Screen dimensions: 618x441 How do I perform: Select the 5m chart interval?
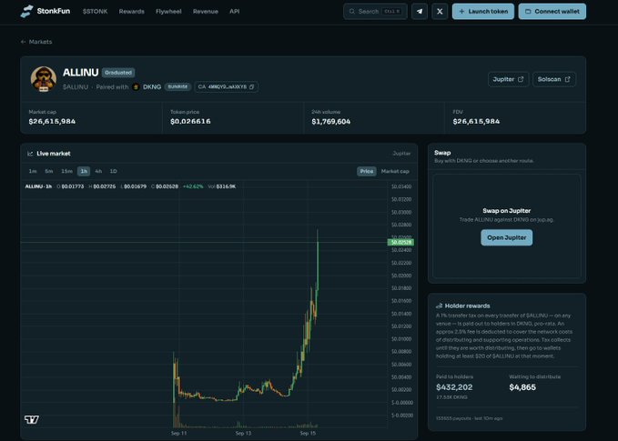(x=49, y=171)
